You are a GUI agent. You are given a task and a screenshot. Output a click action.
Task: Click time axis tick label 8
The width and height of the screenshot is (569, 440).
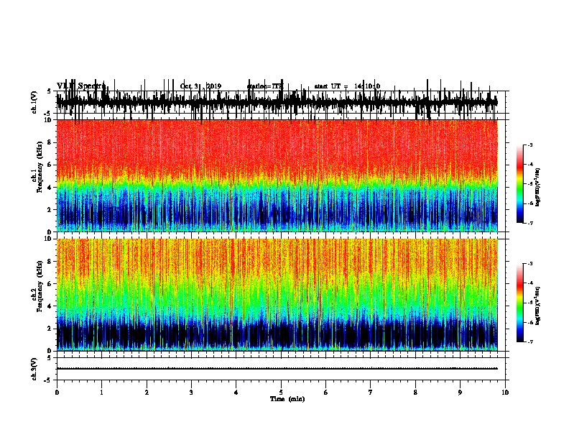[x=415, y=393]
